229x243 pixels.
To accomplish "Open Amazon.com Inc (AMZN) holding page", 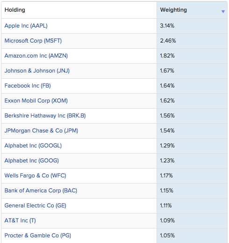I will pos(36,56).
